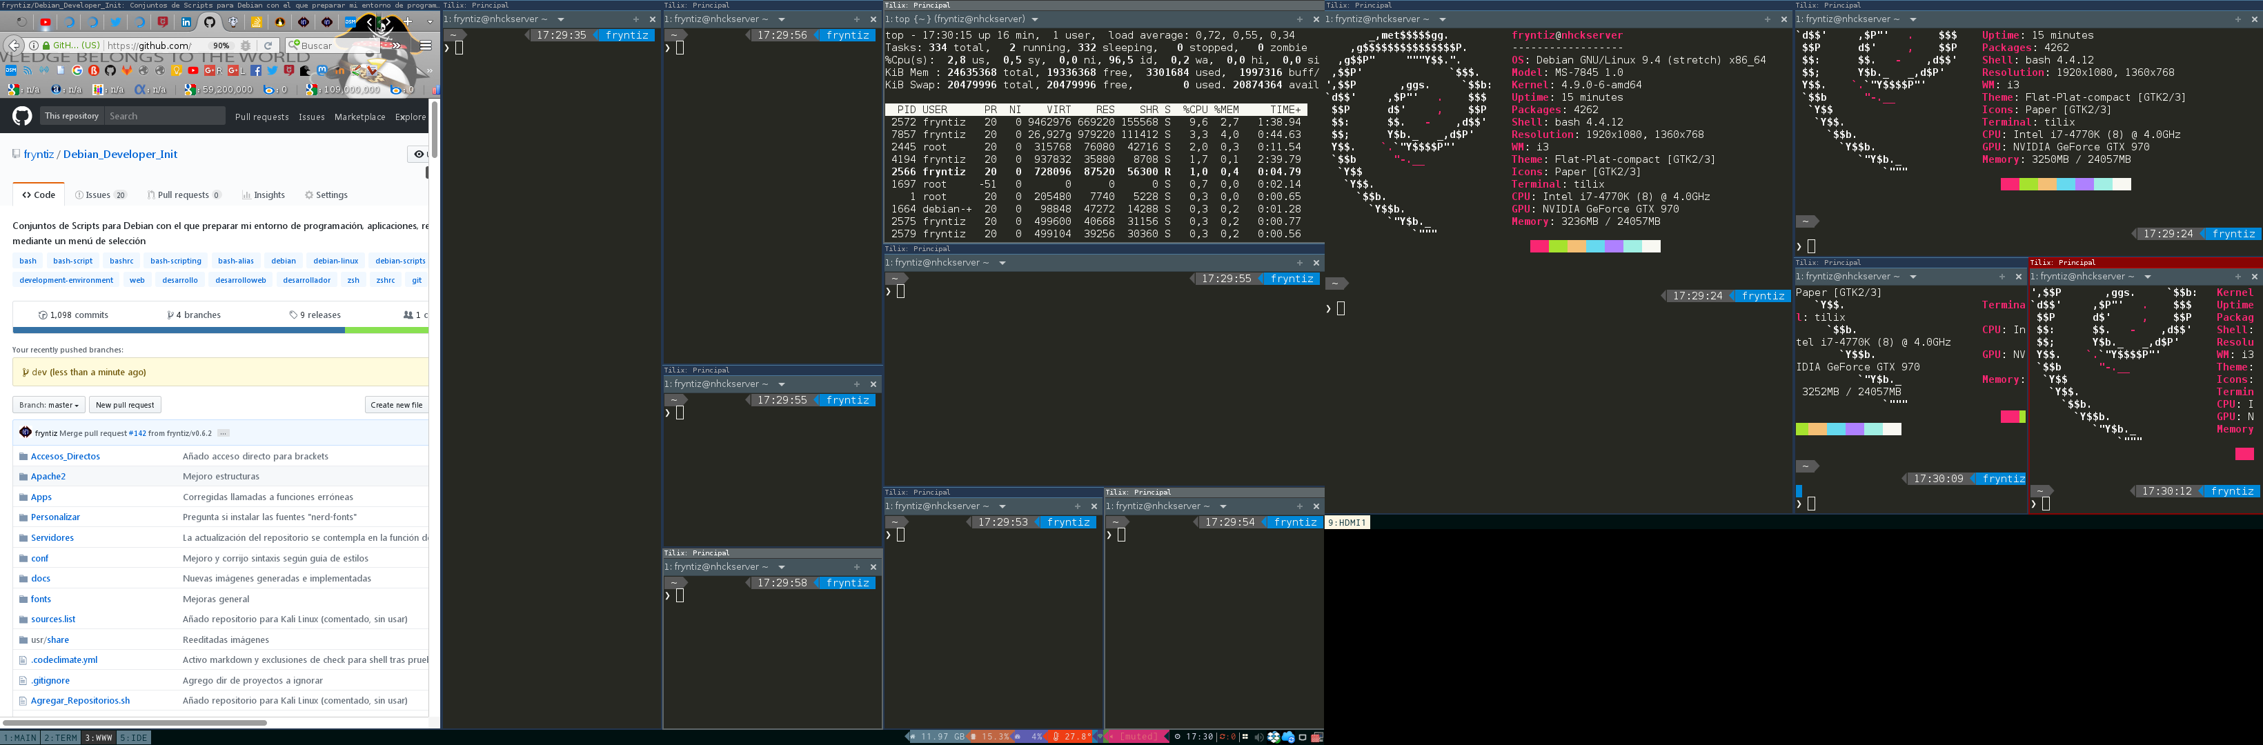This screenshot has height=745, width=2263.
Task: Click the system tray speaker volume icon
Action: pos(1259,737)
